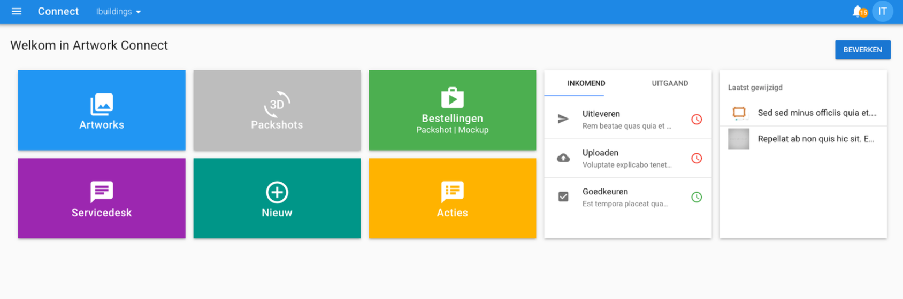The image size is (903, 299).
Task: Click the Nieuw plus tile
Action: [x=277, y=198]
